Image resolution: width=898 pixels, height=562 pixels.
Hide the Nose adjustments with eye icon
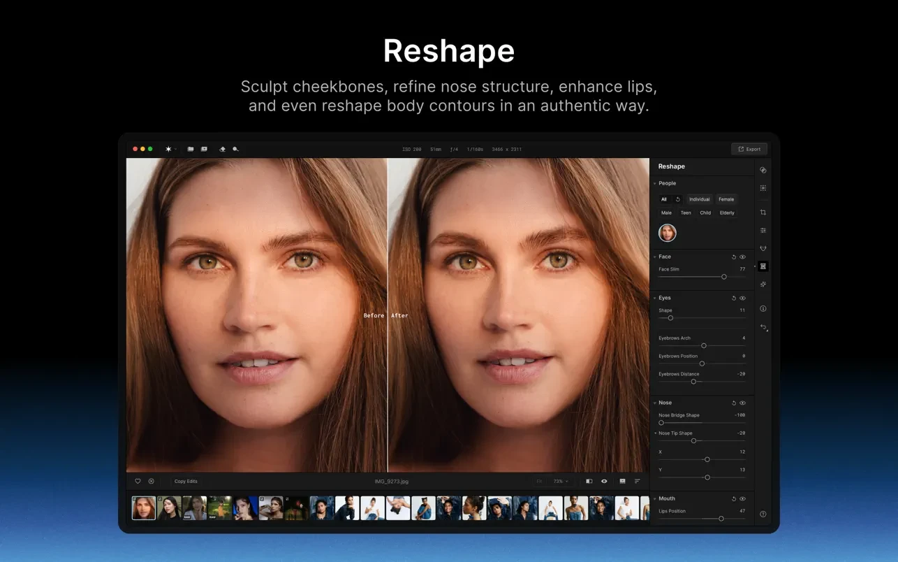742,403
